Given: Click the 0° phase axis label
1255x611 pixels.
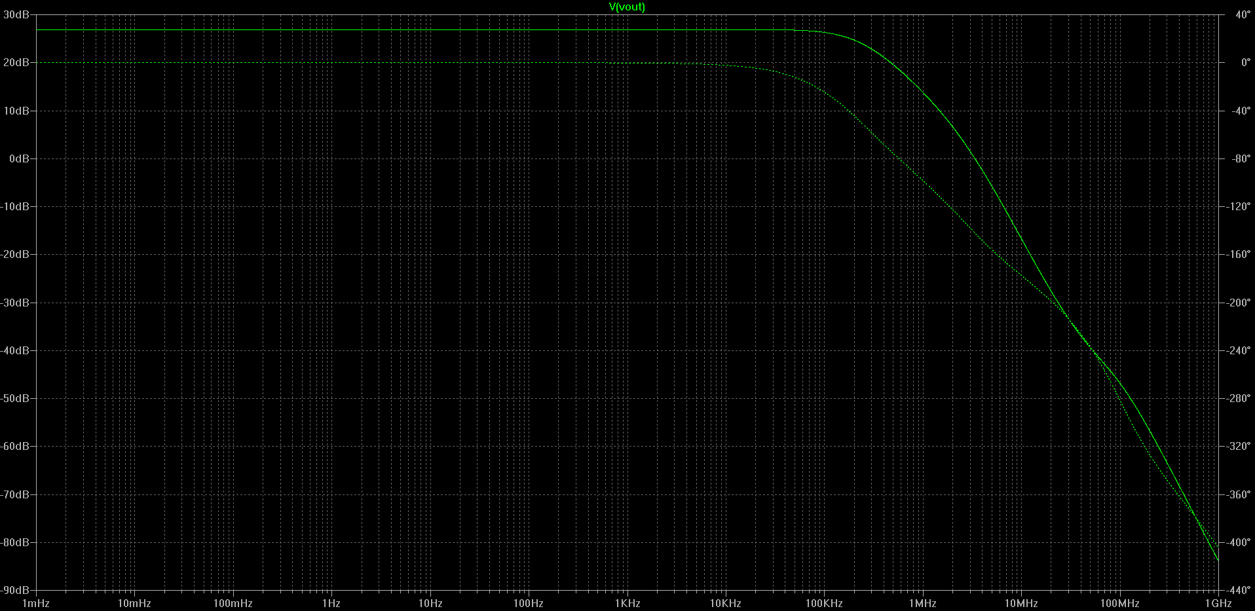Looking at the screenshot, I should point(1245,63).
